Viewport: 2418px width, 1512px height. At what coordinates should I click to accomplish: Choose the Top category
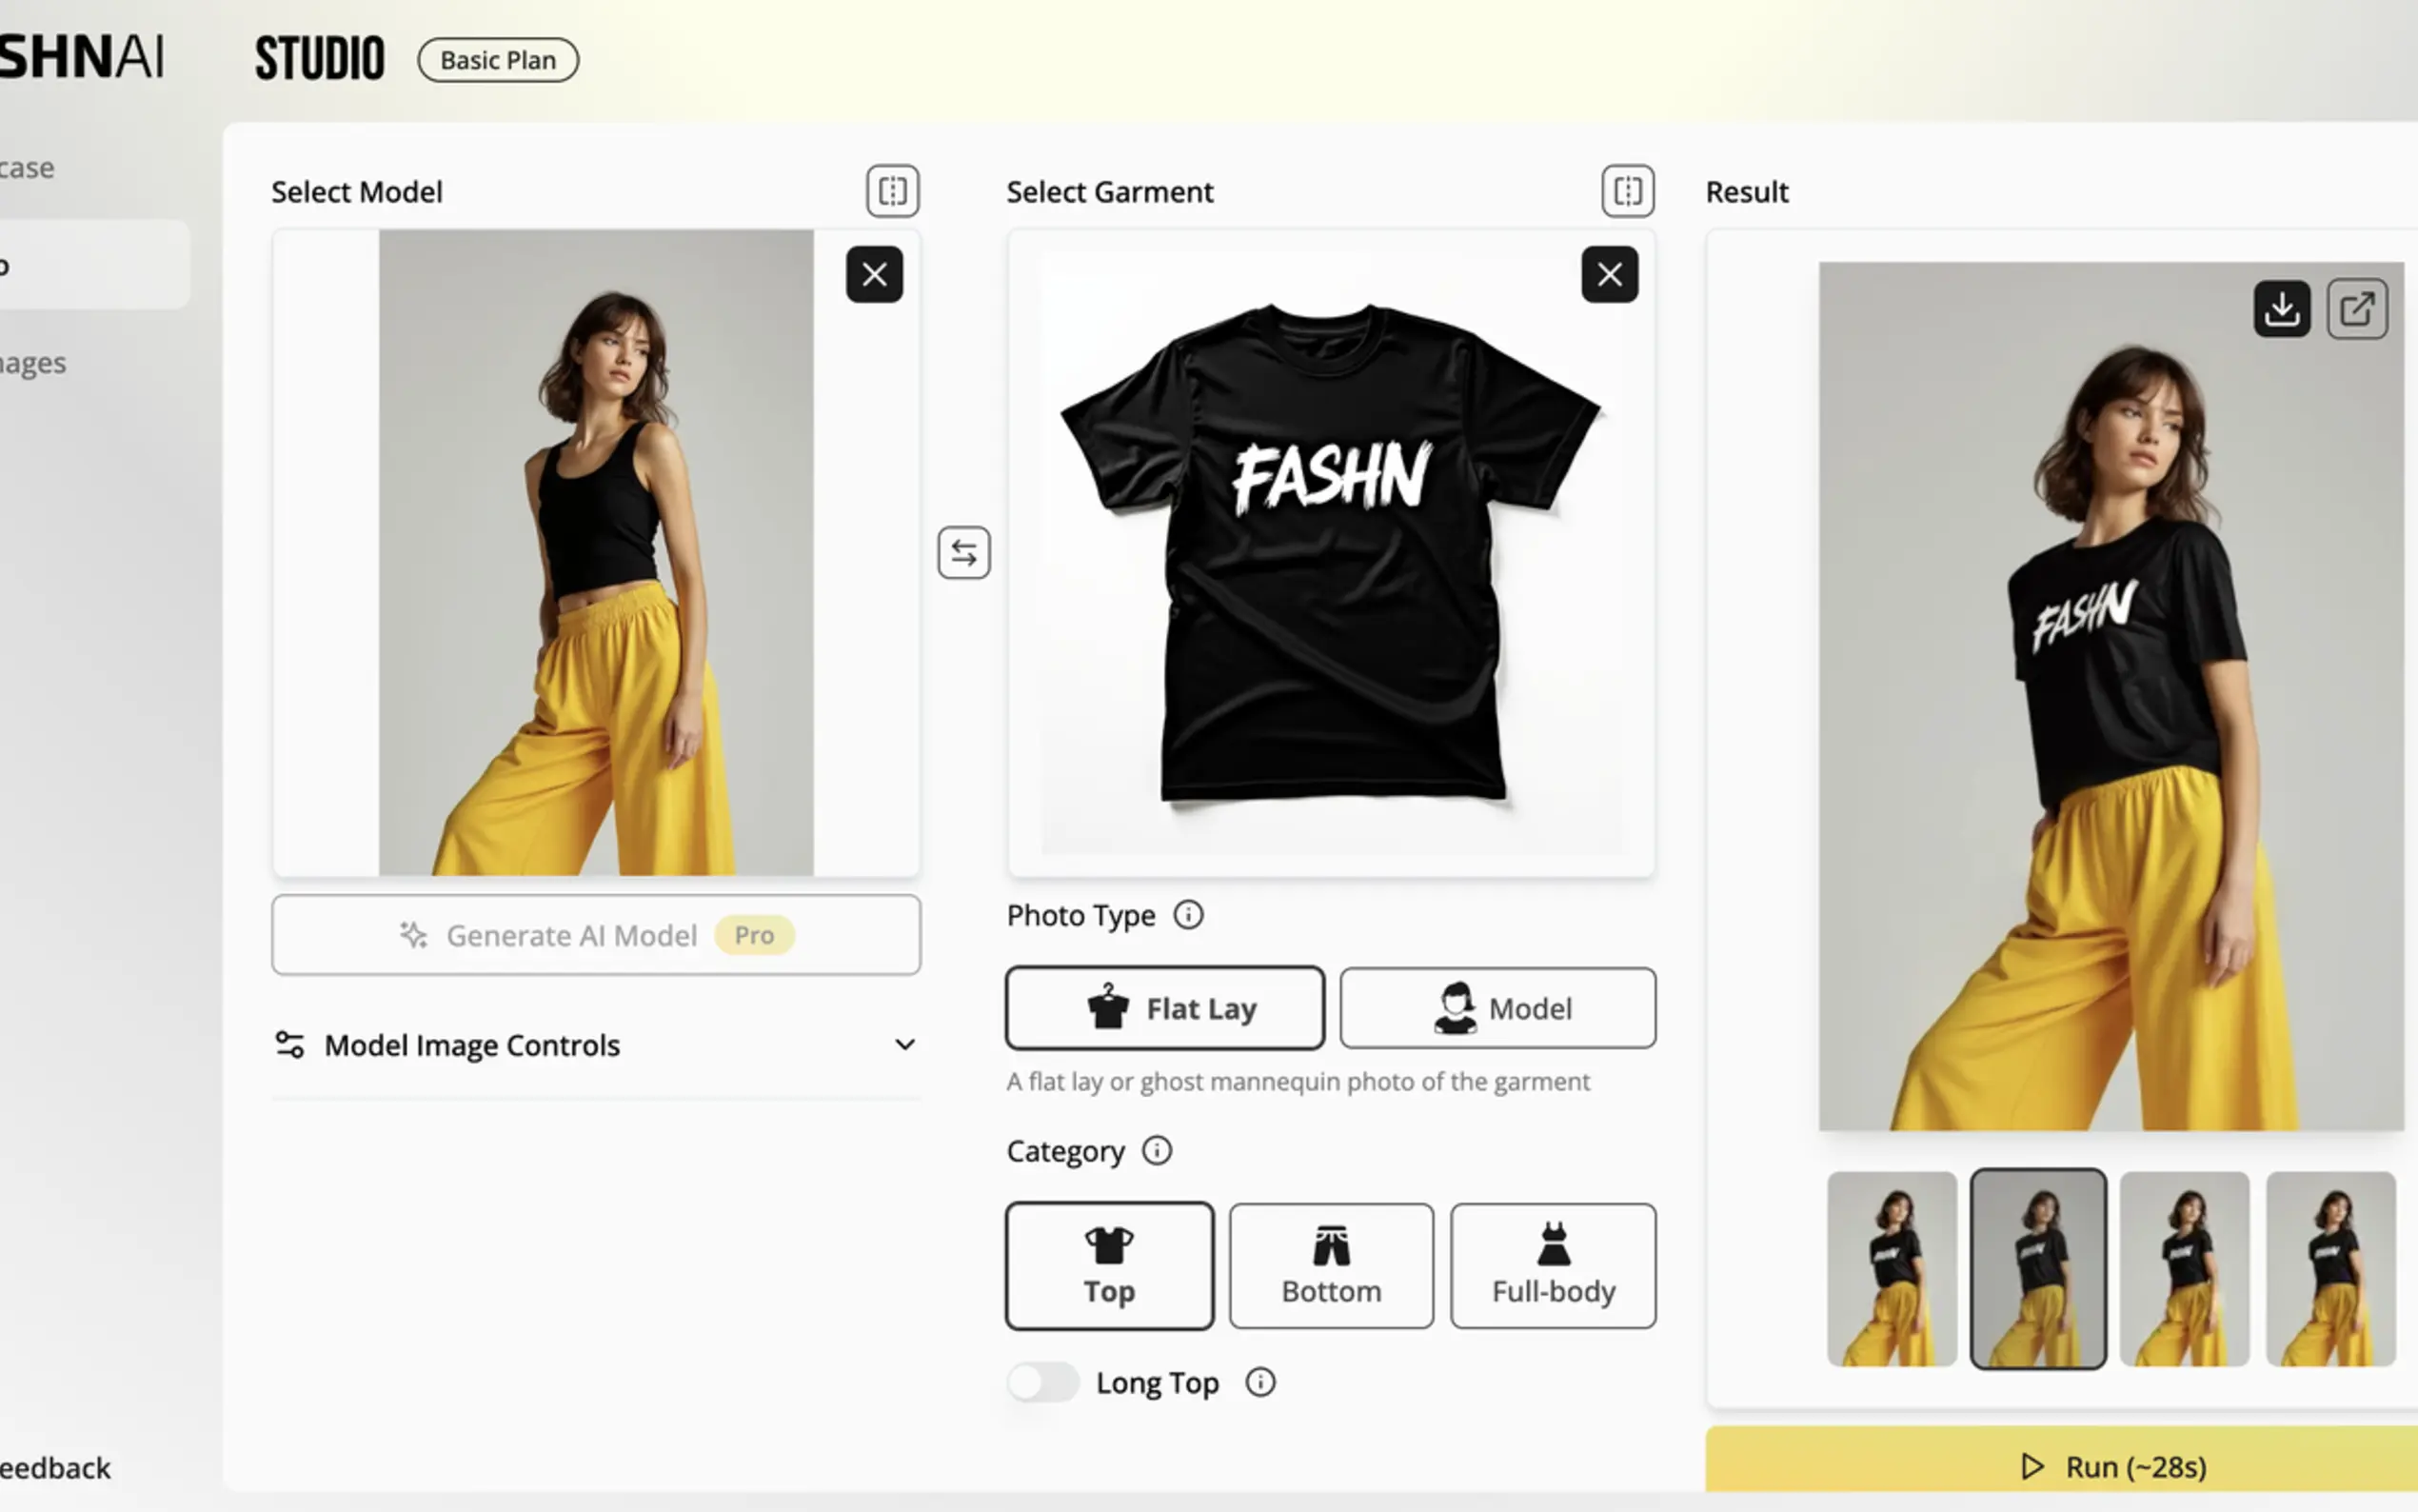(x=1110, y=1266)
